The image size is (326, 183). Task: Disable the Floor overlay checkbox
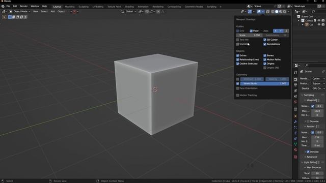[x=251, y=31]
